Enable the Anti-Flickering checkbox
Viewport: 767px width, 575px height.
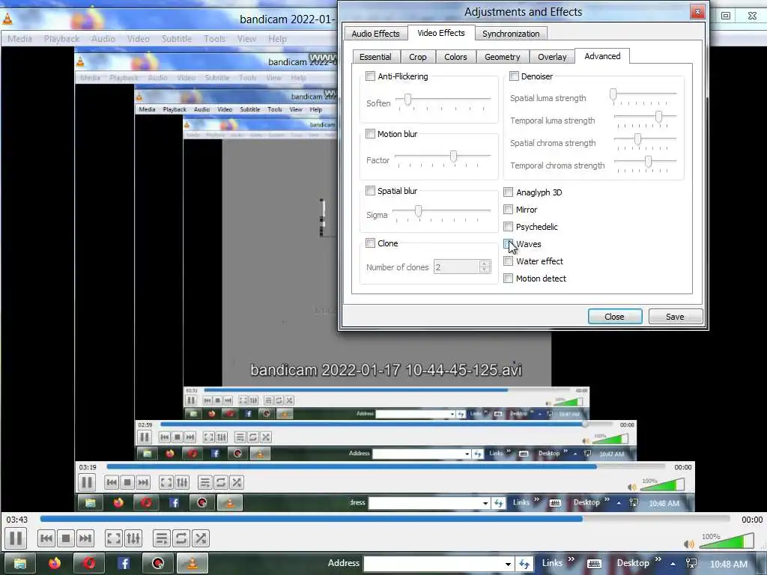[x=370, y=76]
